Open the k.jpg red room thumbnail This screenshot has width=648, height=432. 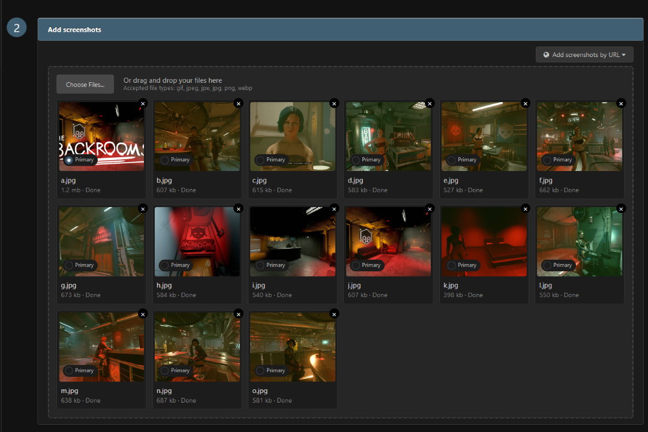[x=484, y=242]
